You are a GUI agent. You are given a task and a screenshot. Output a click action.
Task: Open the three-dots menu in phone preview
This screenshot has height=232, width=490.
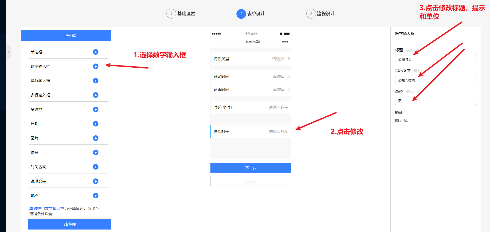point(285,42)
